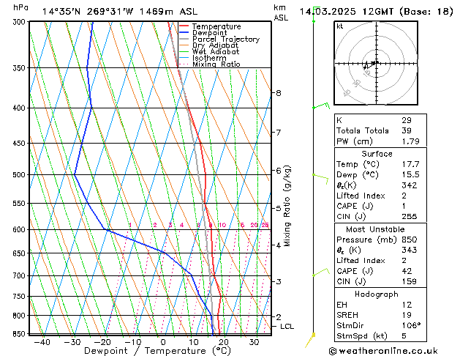Click the hPa unit label

[x=20, y=7]
